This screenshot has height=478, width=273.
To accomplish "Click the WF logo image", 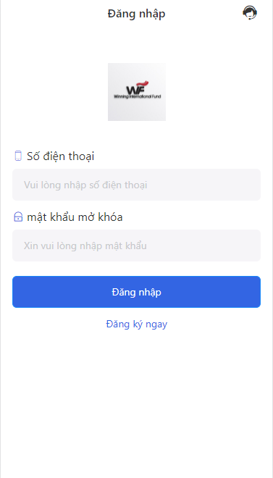I will (137, 92).
